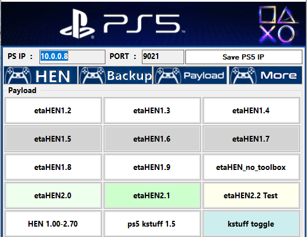
Task: Click the kstuff toggle button
Action: (251, 224)
